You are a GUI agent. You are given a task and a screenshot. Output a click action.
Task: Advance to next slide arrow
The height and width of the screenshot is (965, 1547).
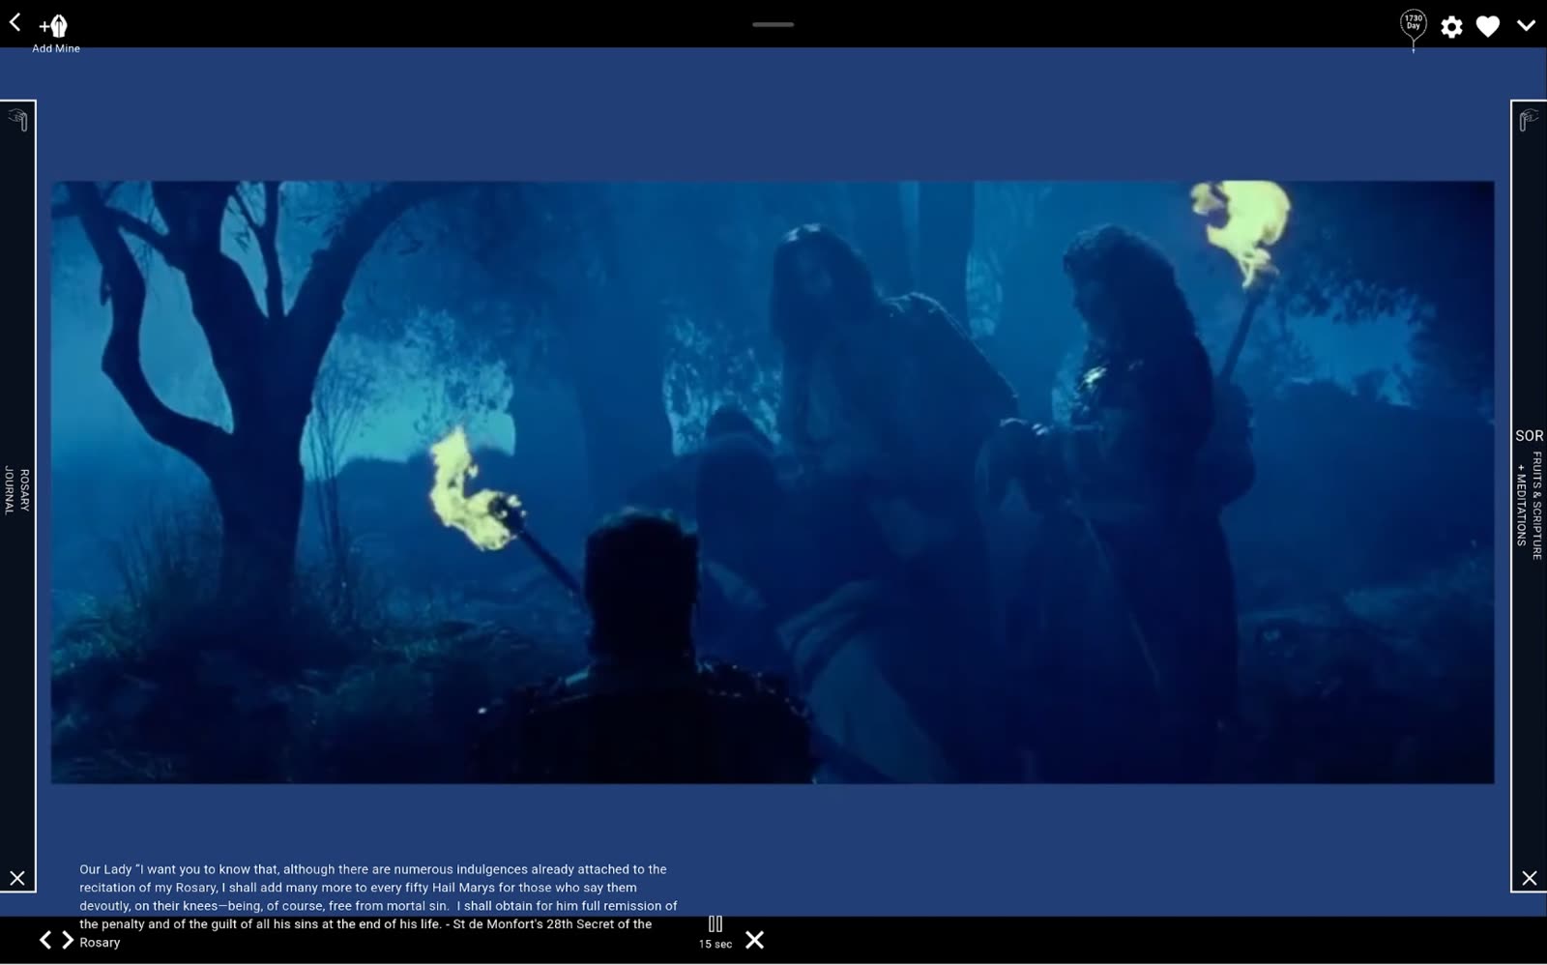(68, 940)
